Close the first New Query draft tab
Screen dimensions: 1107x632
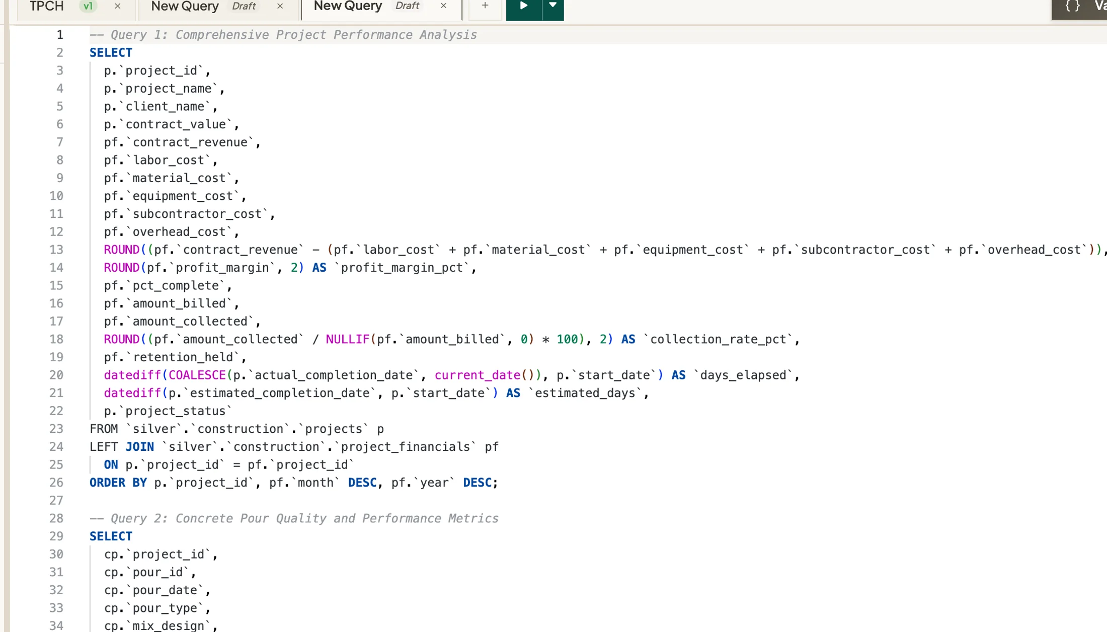280,6
